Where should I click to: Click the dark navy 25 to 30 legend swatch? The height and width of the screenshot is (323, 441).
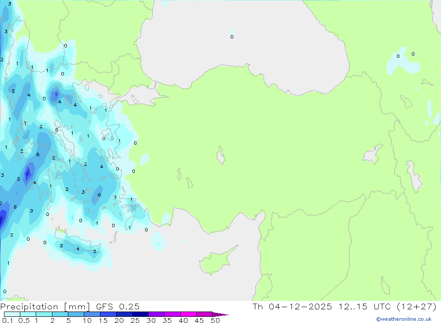tap(140, 314)
